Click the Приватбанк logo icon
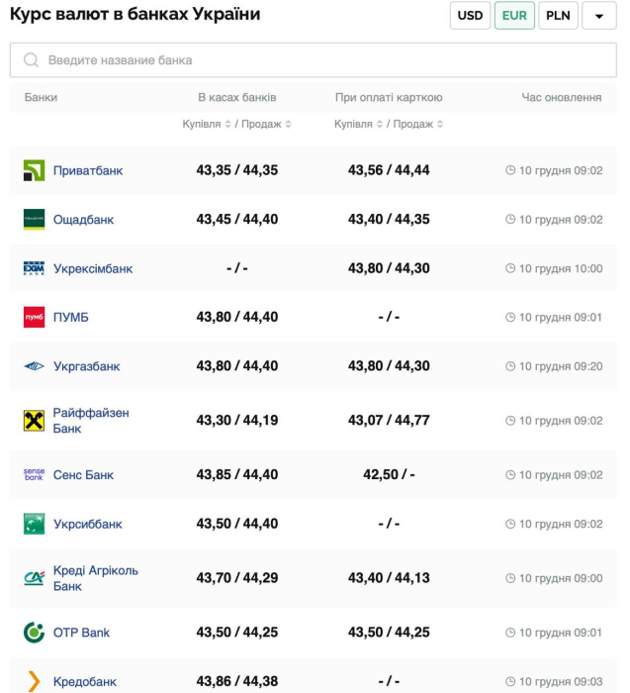 pyautogui.click(x=34, y=170)
